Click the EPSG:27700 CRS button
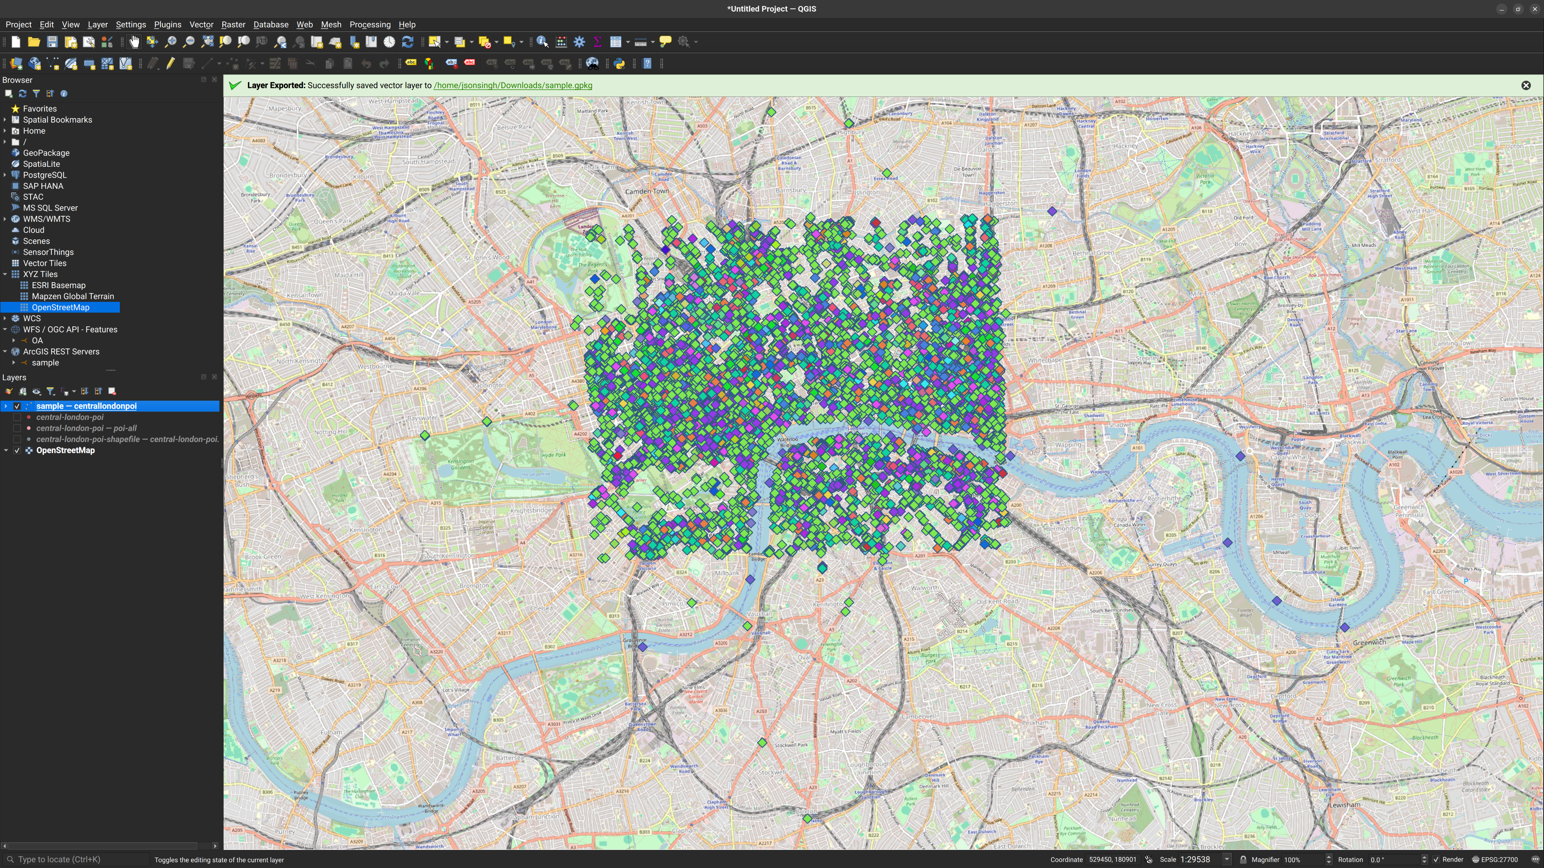The width and height of the screenshot is (1544, 868). coord(1496,860)
